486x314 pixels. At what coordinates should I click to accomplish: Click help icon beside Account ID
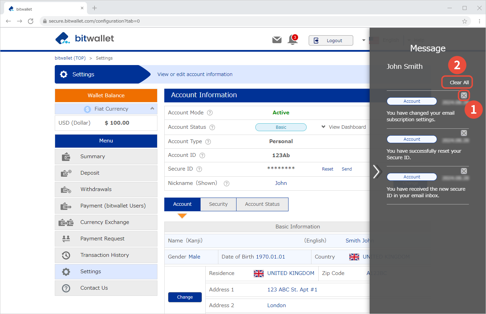202,155
